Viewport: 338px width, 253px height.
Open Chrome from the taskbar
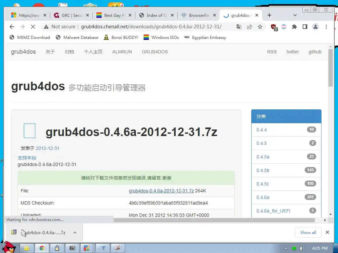(x=42, y=248)
